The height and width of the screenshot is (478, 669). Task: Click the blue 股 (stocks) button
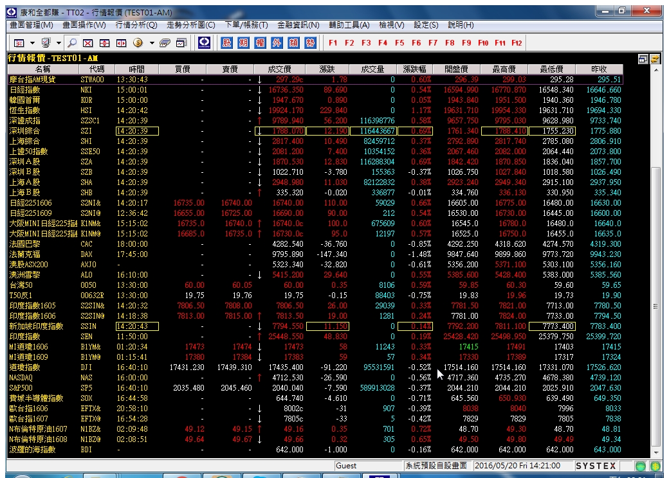pos(226,42)
